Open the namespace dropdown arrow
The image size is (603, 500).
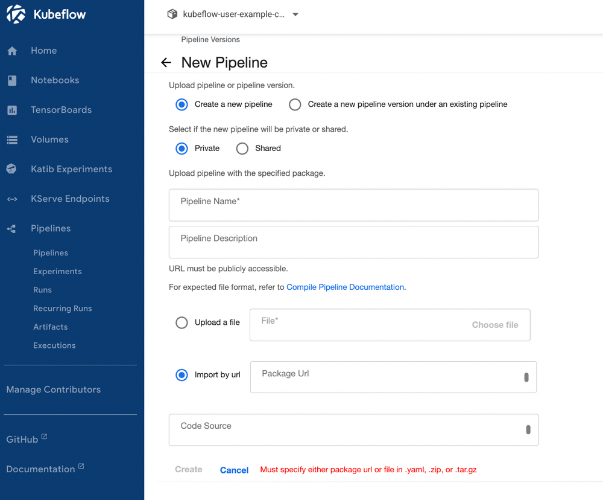point(295,14)
